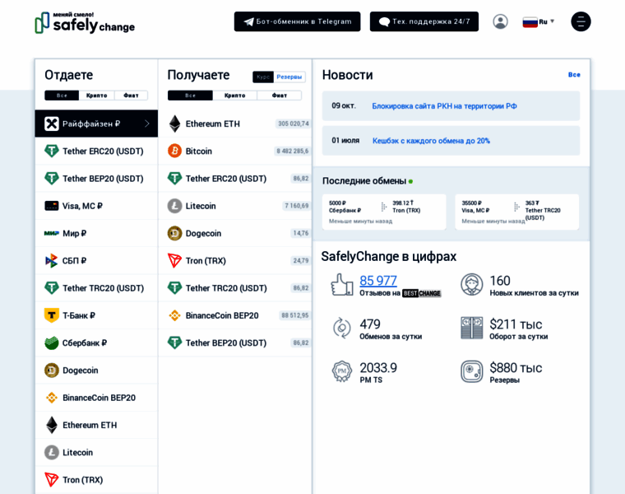Pick Litecoin in Получаете column

coord(235,206)
